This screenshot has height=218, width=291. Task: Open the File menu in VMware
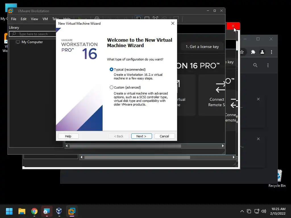[14, 19]
